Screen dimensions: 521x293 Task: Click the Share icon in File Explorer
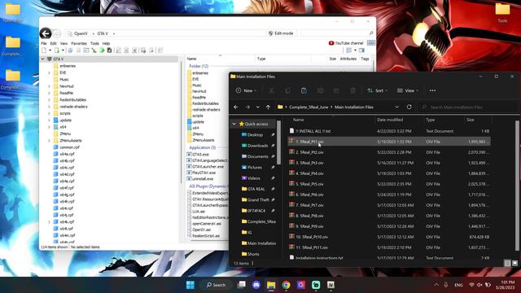point(336,90)
